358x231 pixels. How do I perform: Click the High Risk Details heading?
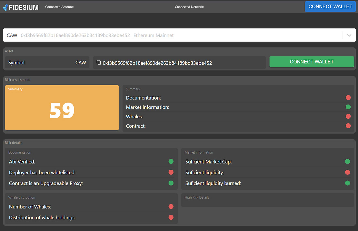click(197, 197)
